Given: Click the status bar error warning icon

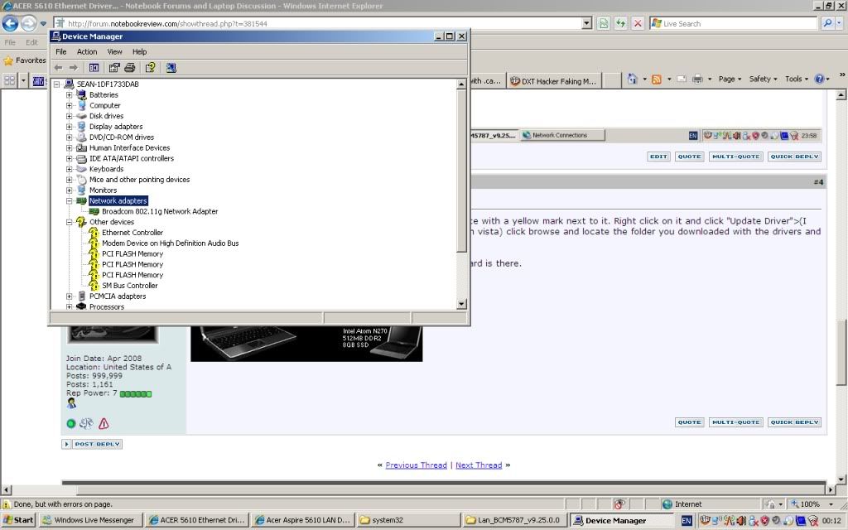Looking at the screenshot, I should (x=7, y=504).
